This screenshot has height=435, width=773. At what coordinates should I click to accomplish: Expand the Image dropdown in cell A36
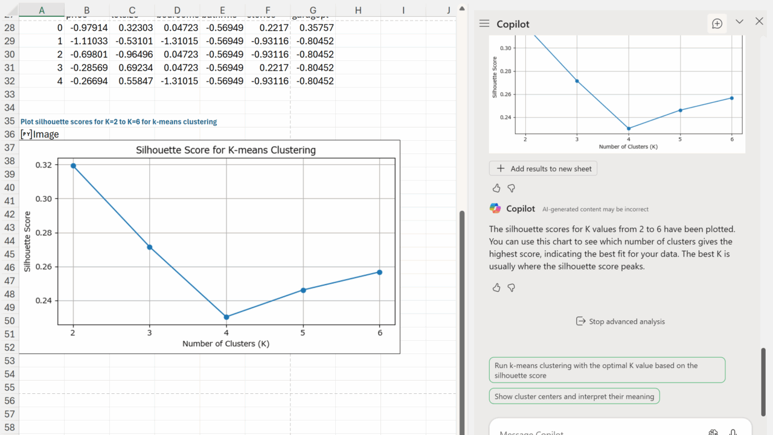tap(26, 134)
